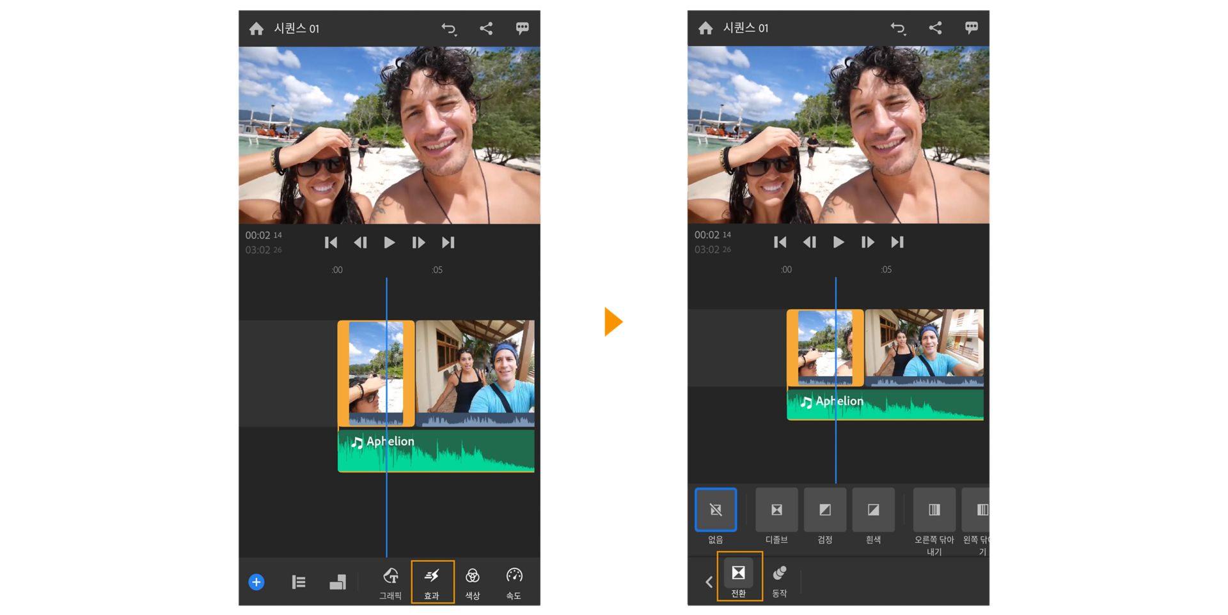Tap the undo arrow on the right screen
Screen dimensions: 1228x615
click(898, 28)
